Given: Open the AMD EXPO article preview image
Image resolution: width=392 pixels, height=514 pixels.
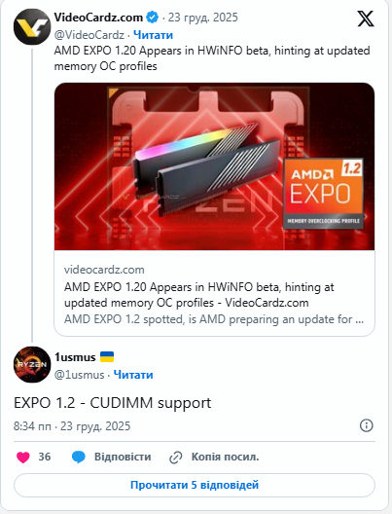Looking at the screenshot, I should click(x=214, y=166).
